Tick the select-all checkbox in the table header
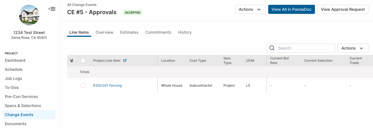Screen dimensions: 373x128 83,61
